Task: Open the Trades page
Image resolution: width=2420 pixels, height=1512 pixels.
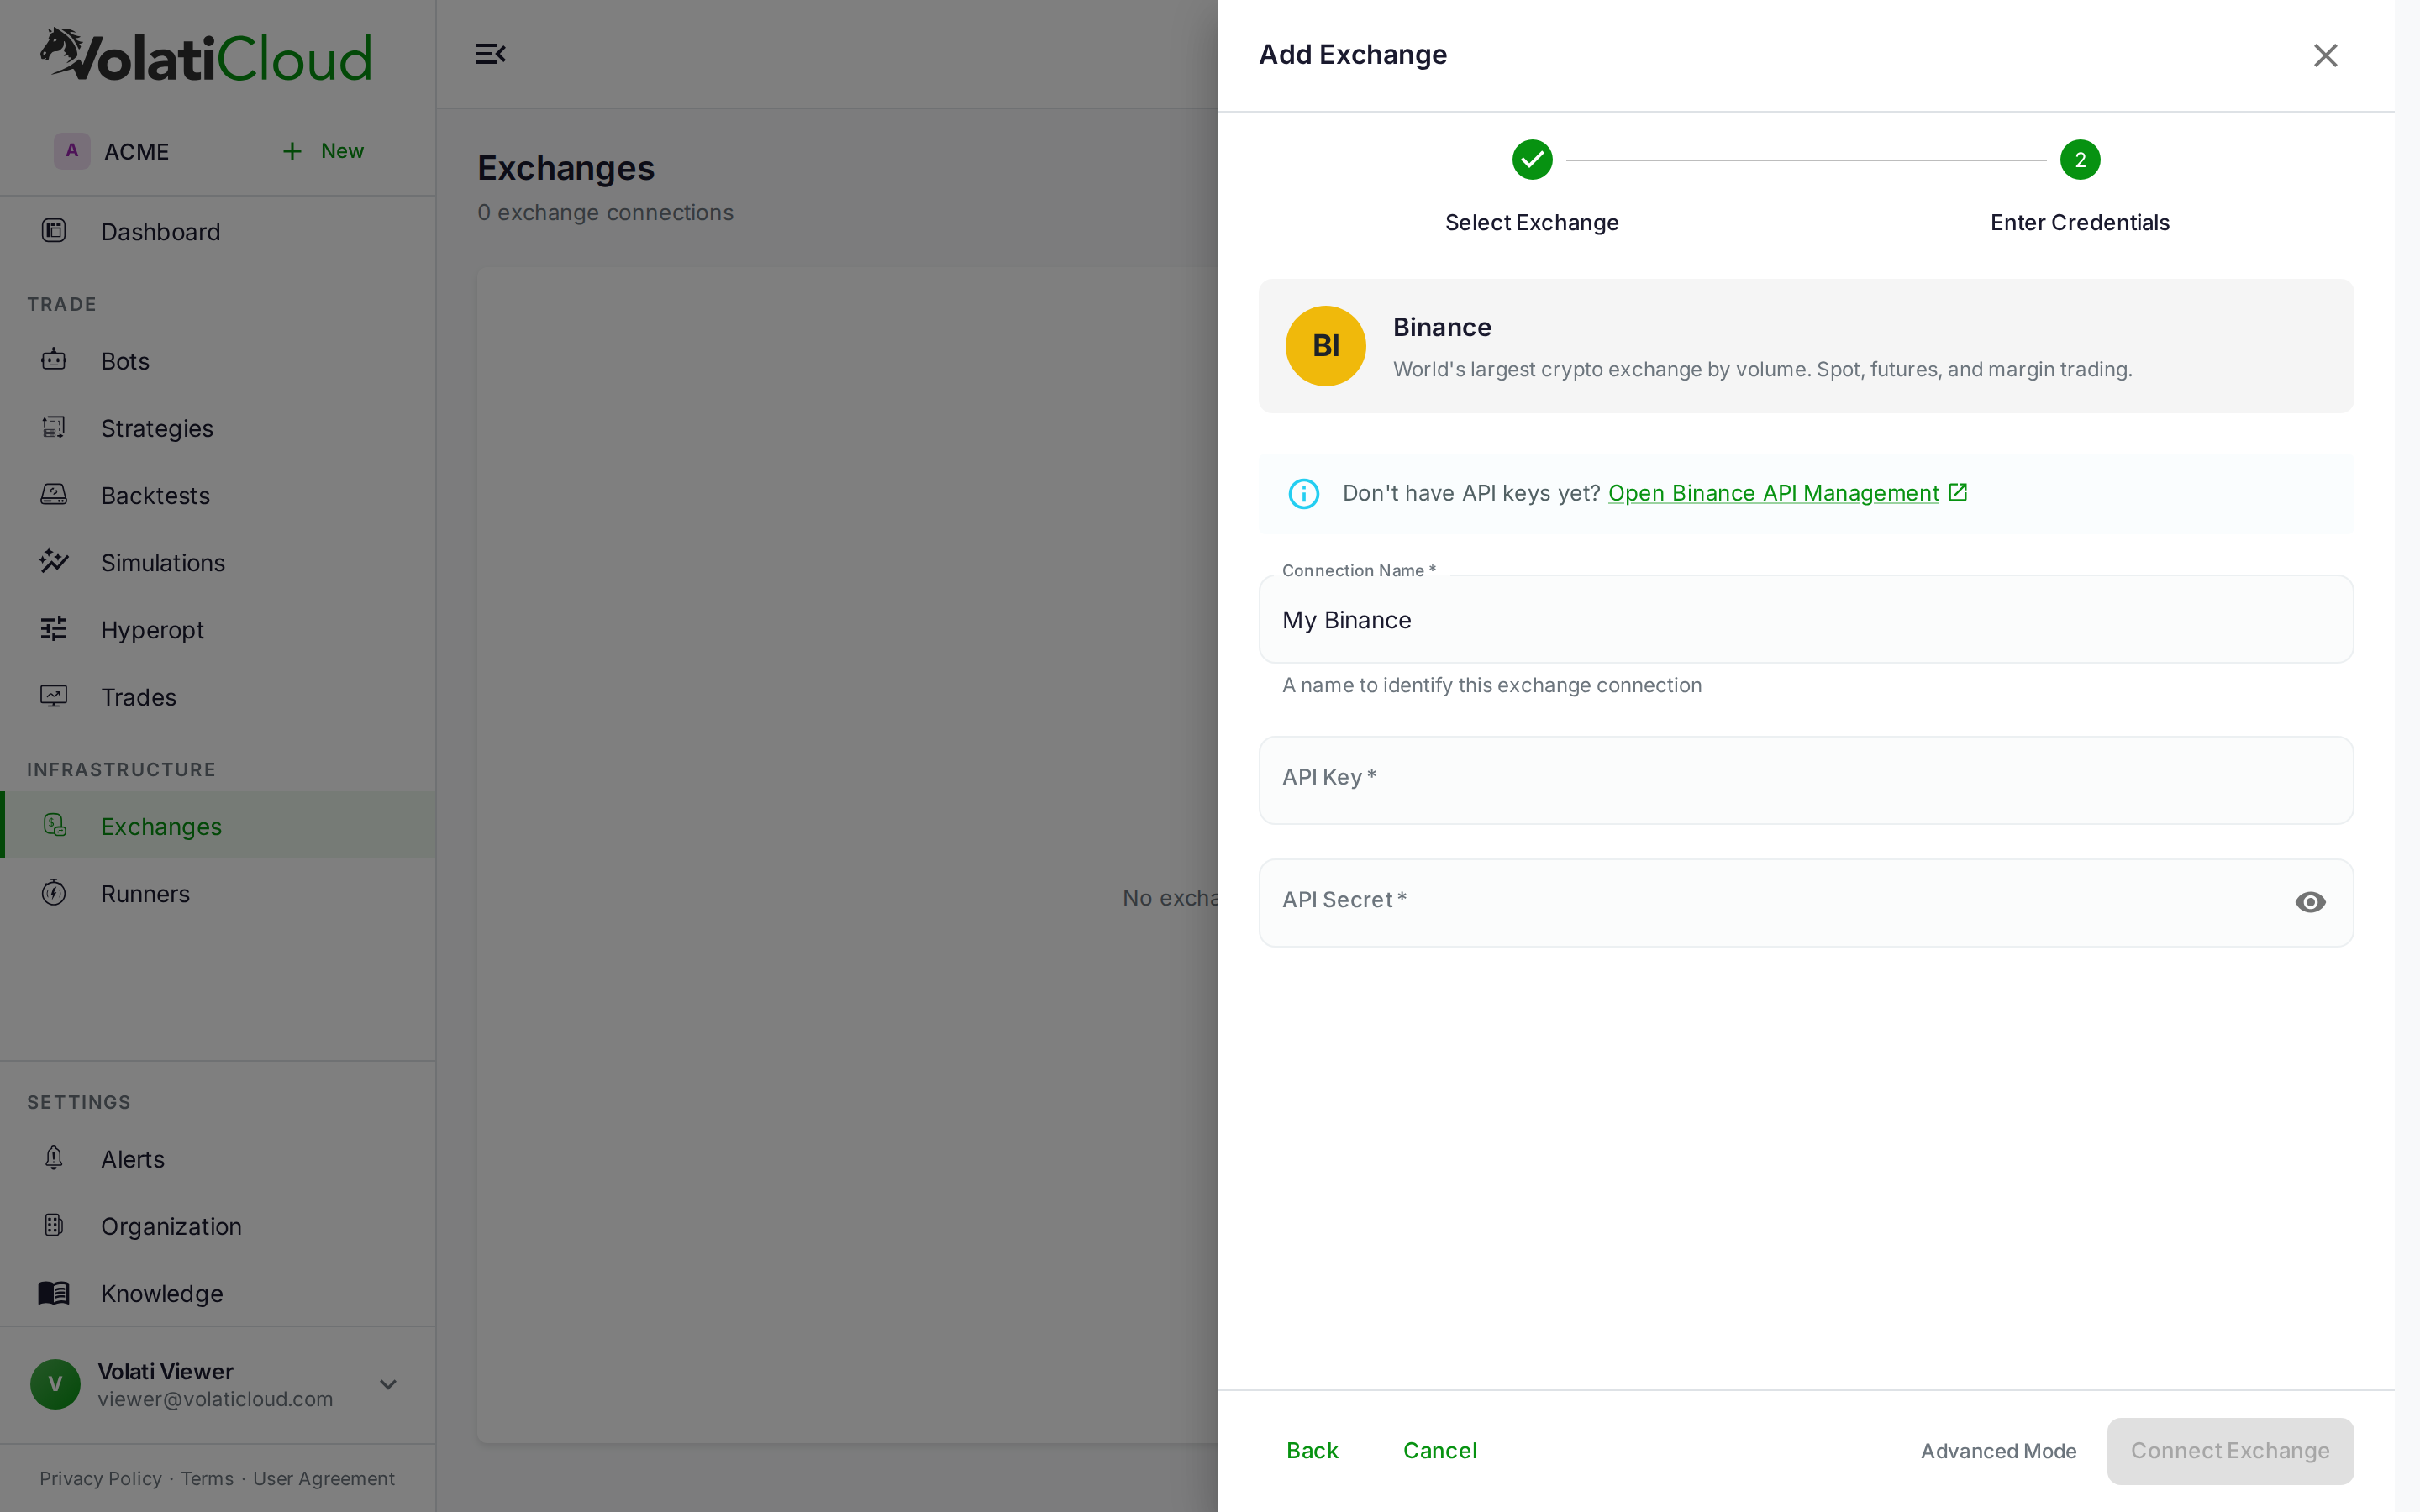Action: coord(218,696)
